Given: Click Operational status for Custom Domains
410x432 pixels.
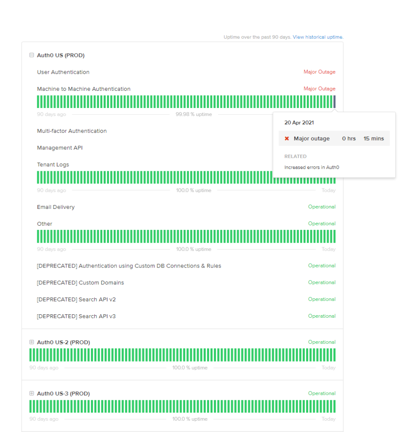Looking at the screenshot, I should [322, 282].
